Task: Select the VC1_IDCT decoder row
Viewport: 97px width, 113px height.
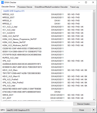Action: pyautogui.click(x=47, y=98)
